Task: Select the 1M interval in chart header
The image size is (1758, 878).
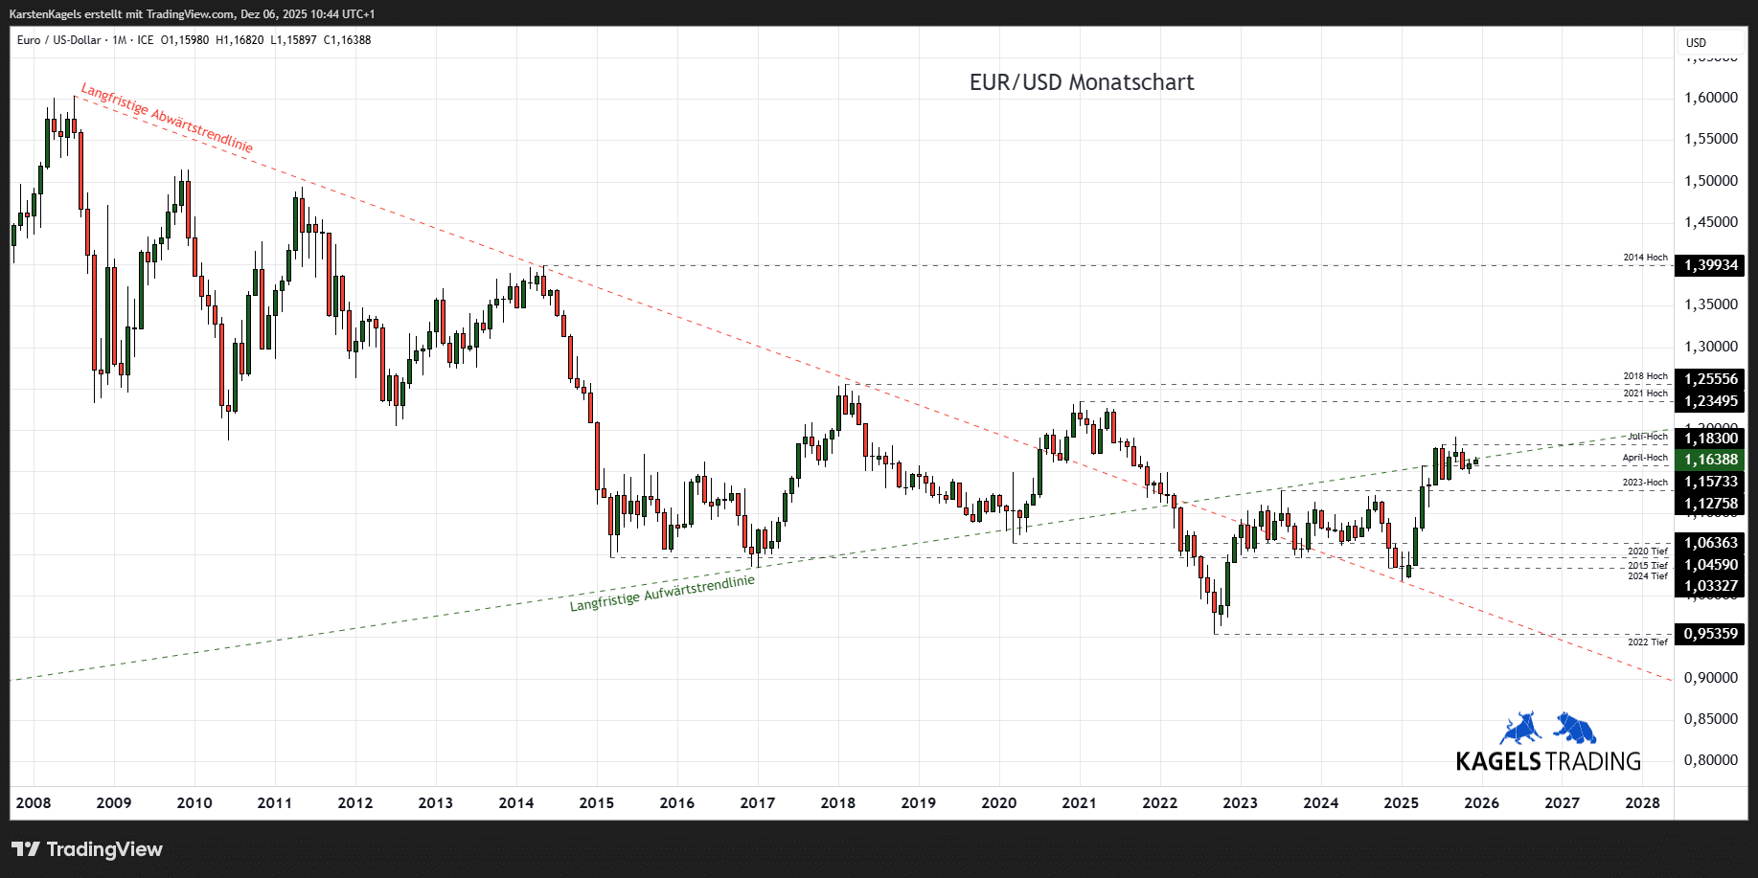Action: pyautogui.click(x=119, y=40)
